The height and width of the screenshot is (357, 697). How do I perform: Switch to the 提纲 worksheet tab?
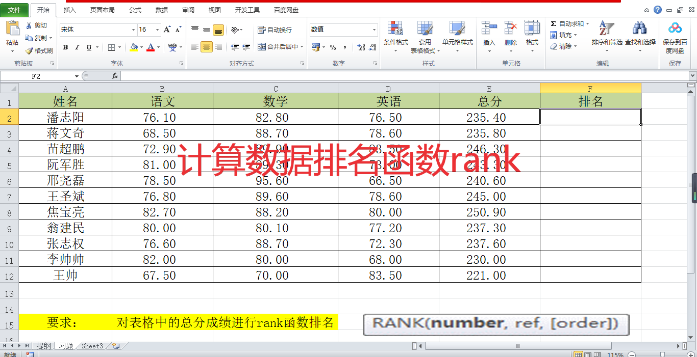tap(43, 346)
